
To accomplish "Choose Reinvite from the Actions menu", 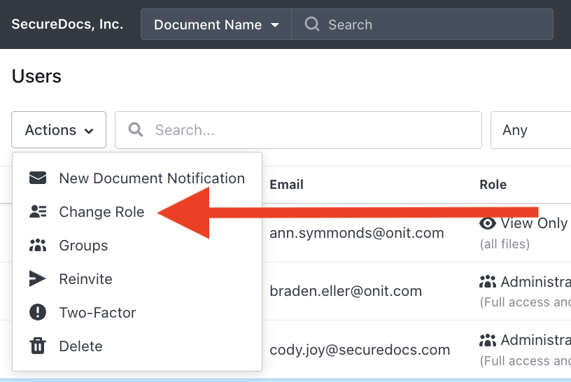I will click(137, 279).
